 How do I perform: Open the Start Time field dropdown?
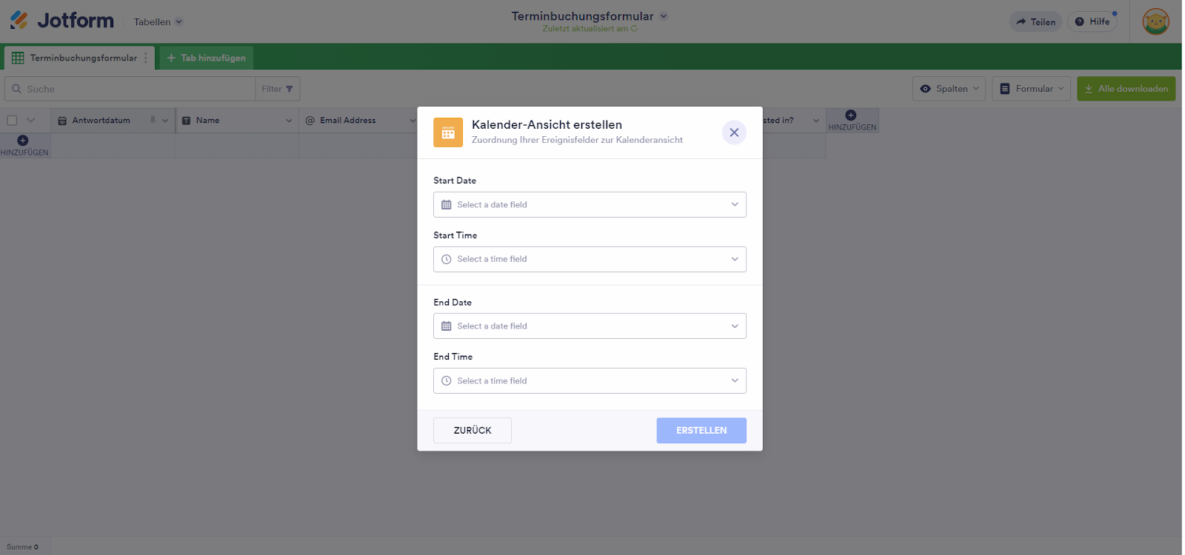(590, 260)
